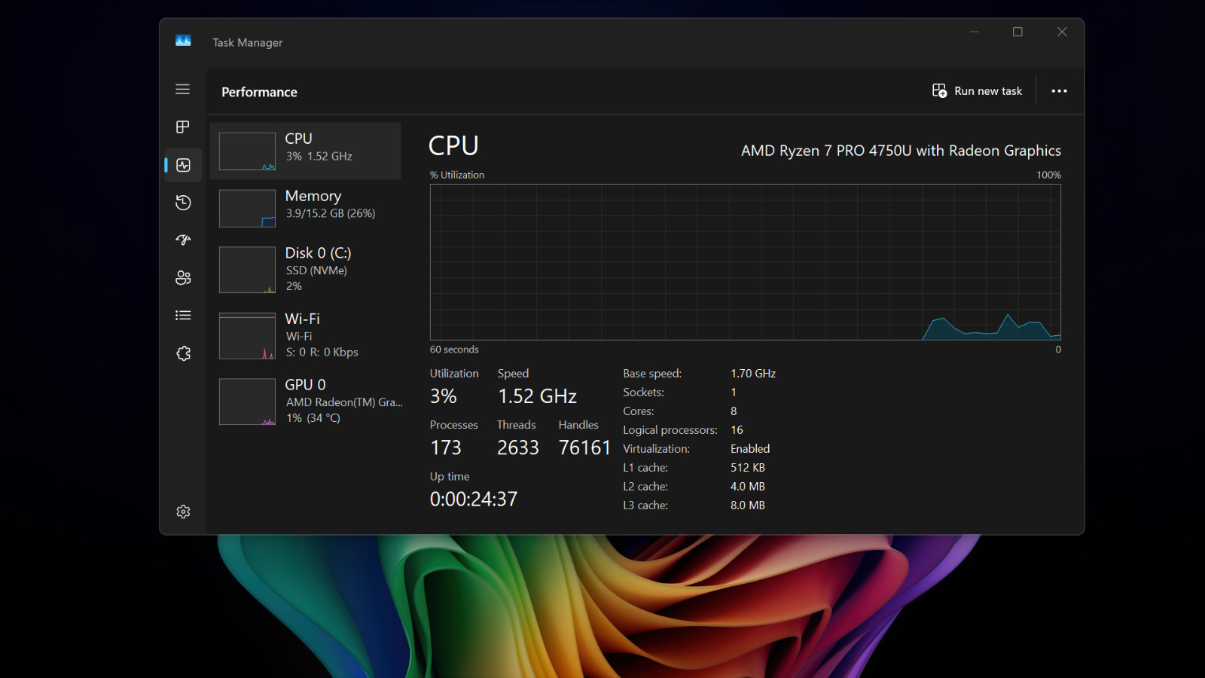Minimize the Task Manager window
This screenshot has width=1205, height=678.
click(974, 32)
